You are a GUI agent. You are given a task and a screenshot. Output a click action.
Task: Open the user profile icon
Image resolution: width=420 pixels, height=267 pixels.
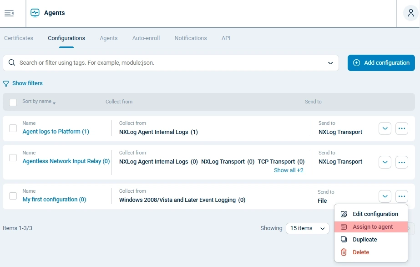410,13
